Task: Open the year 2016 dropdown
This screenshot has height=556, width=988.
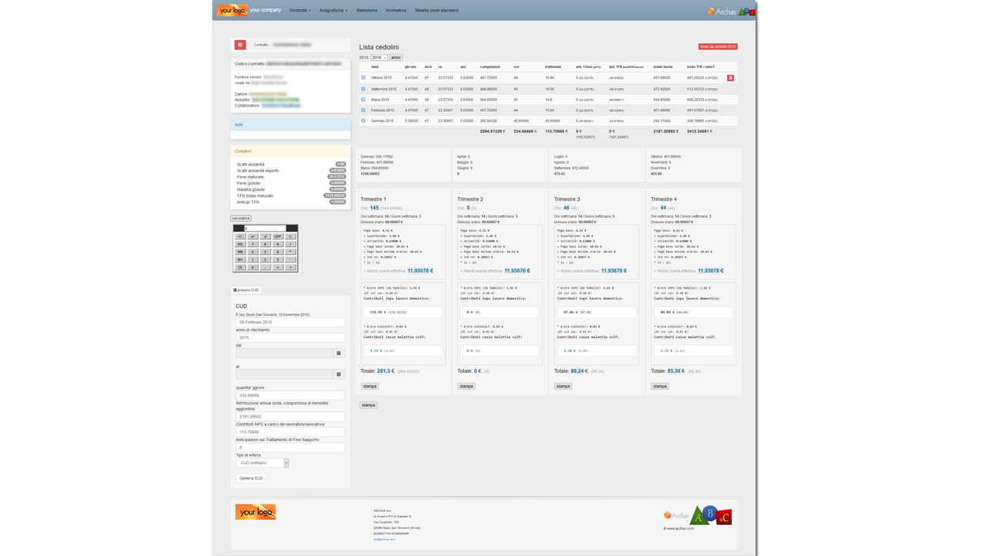Action: click(x=379, y=58)
